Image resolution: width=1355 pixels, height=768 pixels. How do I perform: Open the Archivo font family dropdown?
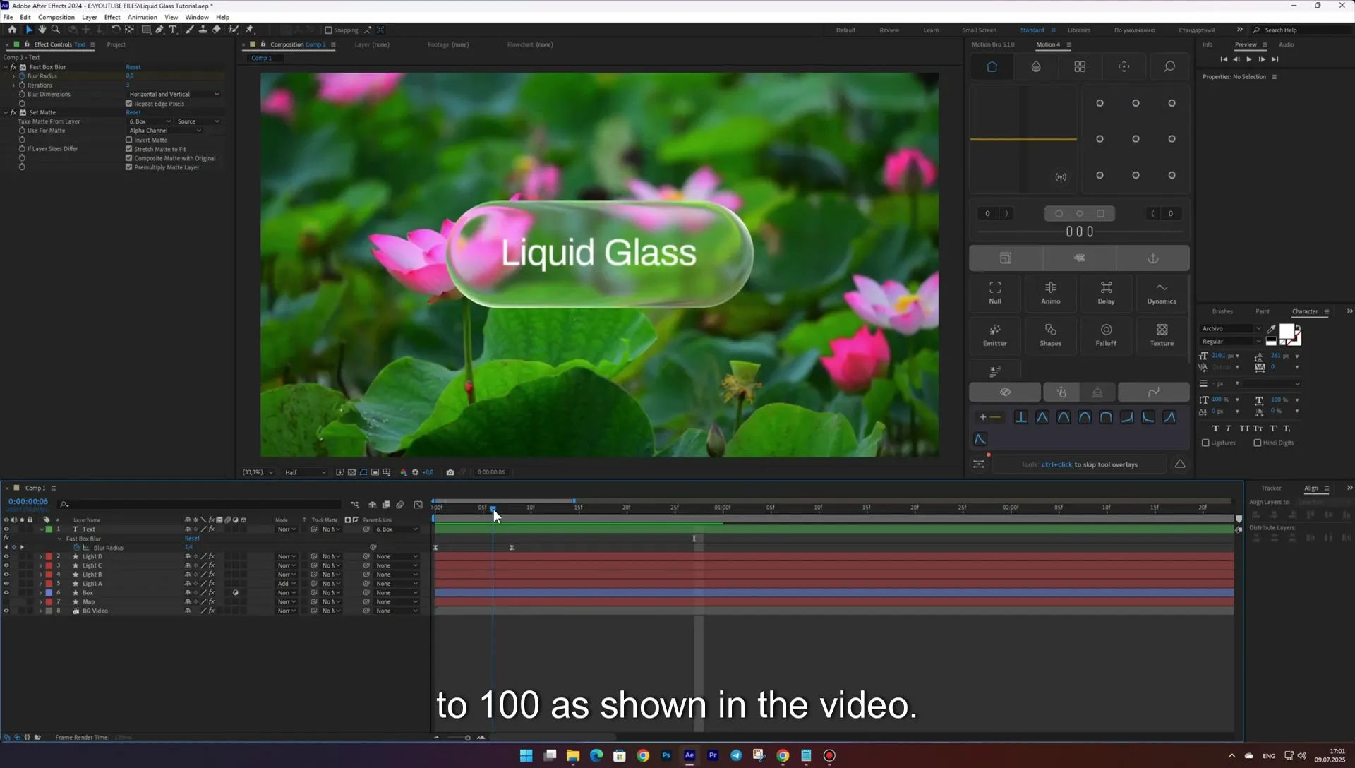[x=1231, y=329]
